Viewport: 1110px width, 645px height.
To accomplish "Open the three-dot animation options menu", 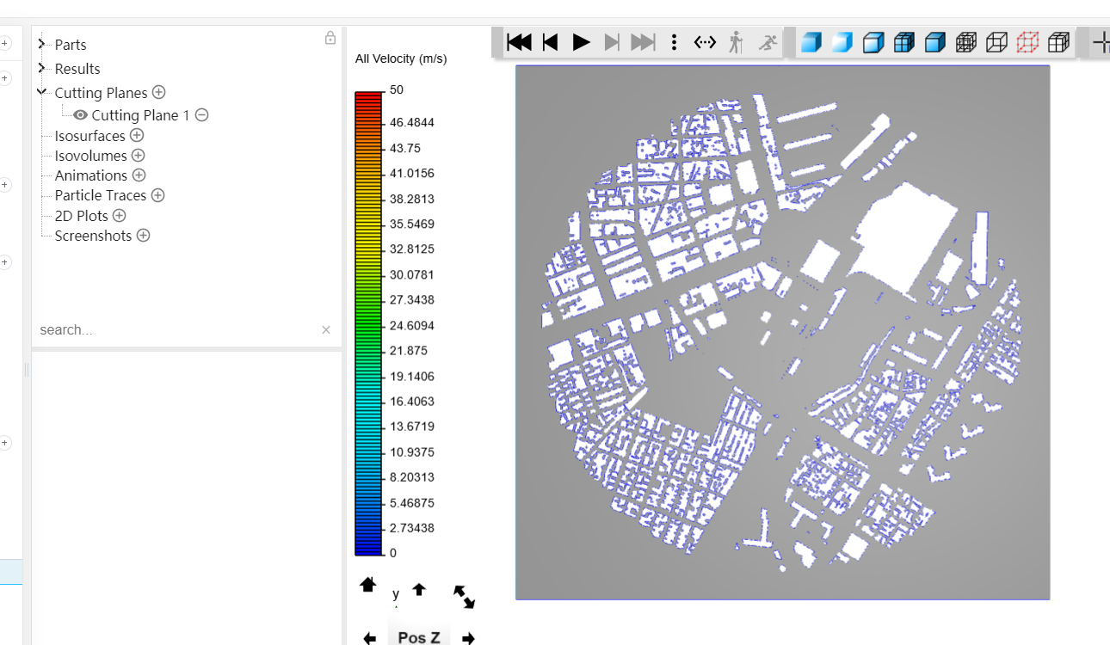I will pyautogui.click(x=674, y=42).
